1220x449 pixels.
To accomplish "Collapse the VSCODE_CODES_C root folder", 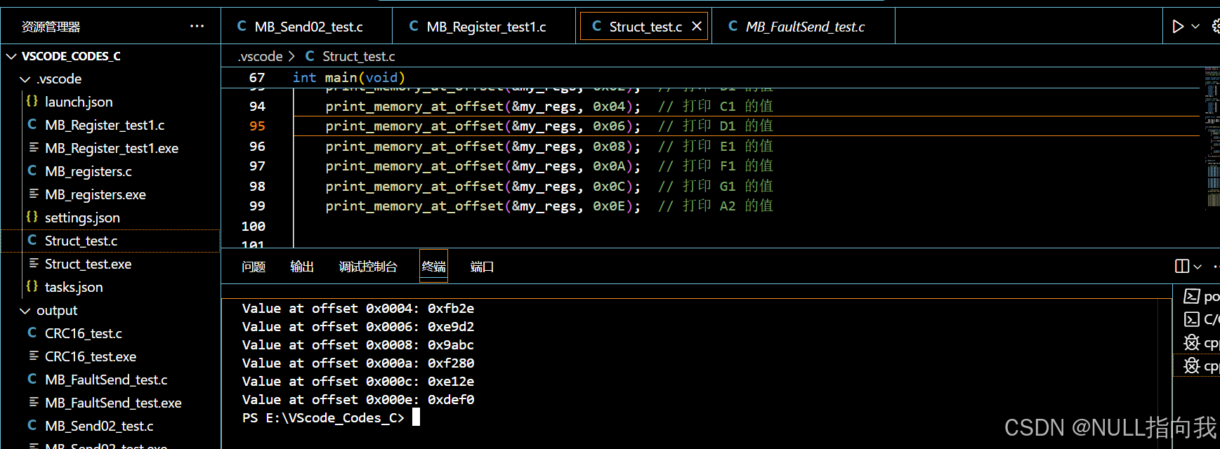I will (12, 56).
